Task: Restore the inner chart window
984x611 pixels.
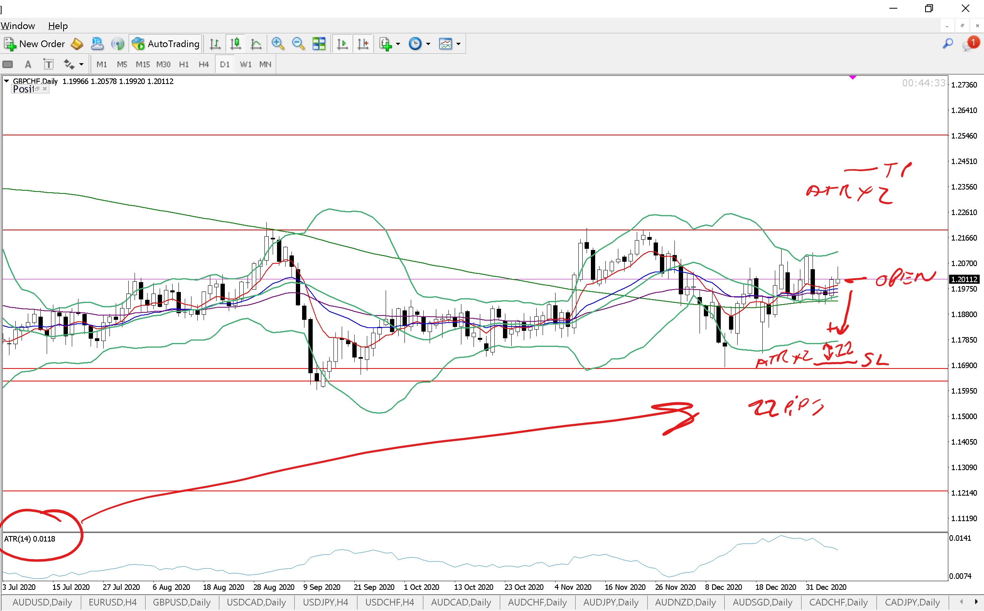Action: pyautogui.click(x=962, y=26)
